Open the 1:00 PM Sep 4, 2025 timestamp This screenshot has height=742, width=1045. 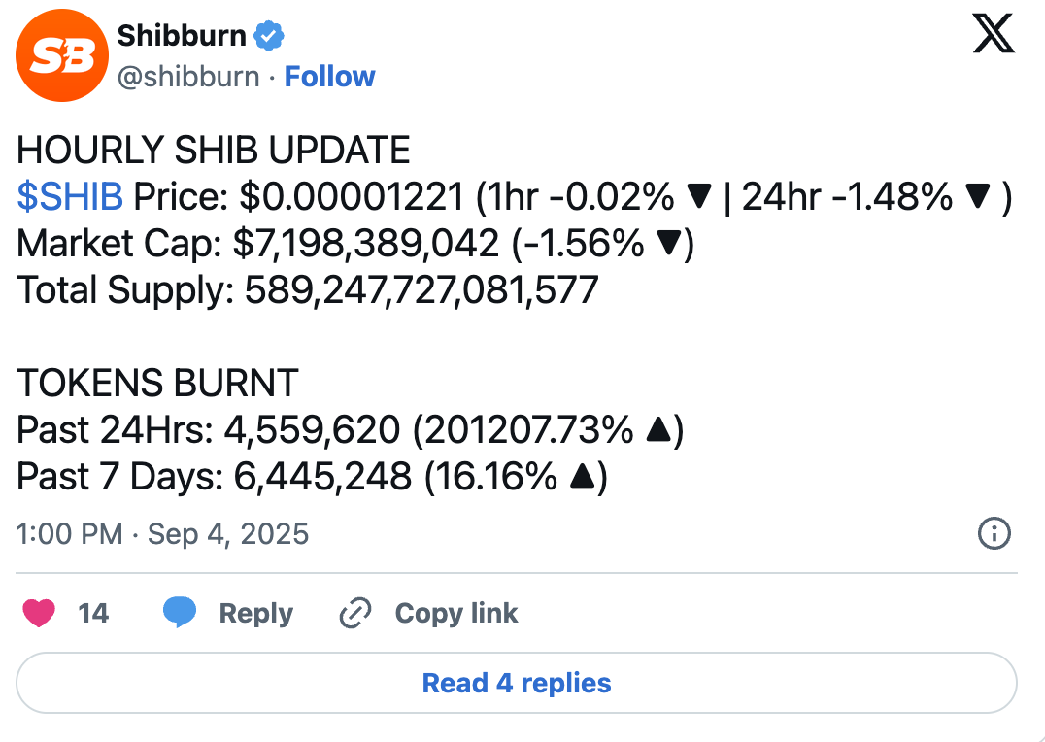tap(163, 533)
